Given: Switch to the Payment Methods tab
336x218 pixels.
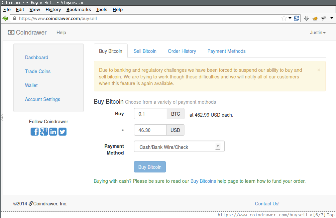Looking at the screenshot, I should [227, 51].
